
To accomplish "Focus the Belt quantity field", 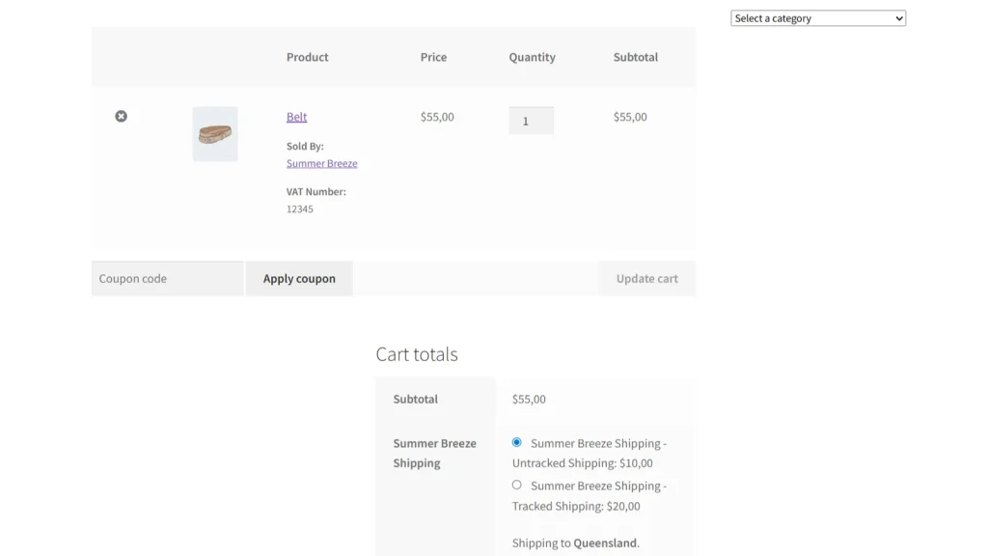I will click(x=531, y=121).
